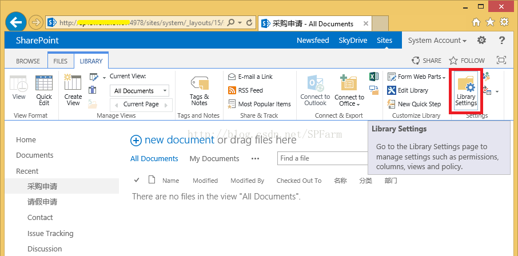Open the site settings gear icon
The image size is (518, 256).
coord(481,41)
